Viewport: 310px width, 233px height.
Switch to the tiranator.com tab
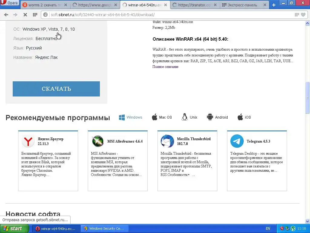pyautogui.click(x=195, y=5)
